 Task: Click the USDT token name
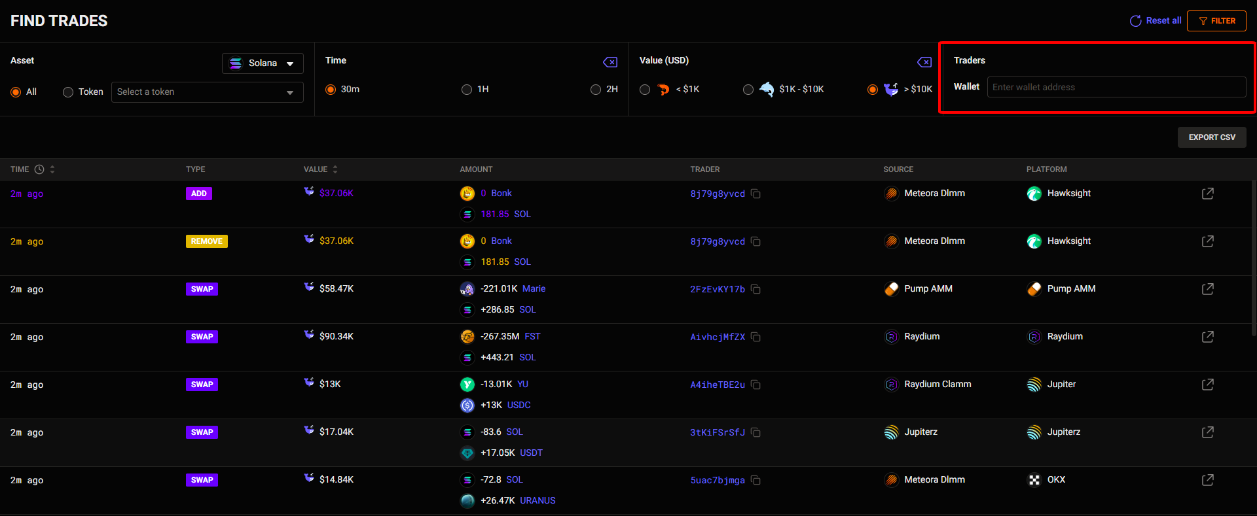[531, 453]
